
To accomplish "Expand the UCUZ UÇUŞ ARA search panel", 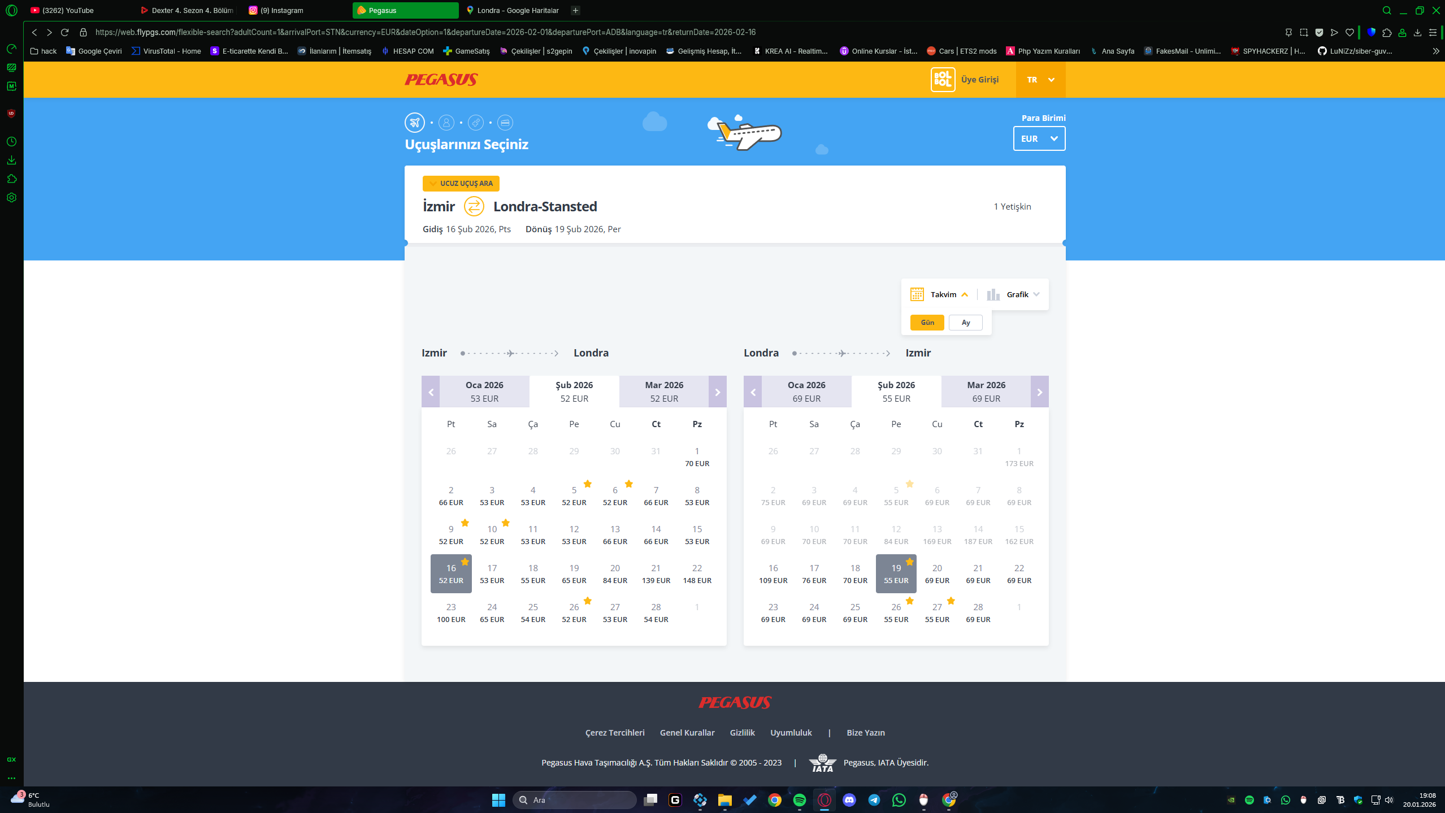I will [x=461, y=184].
